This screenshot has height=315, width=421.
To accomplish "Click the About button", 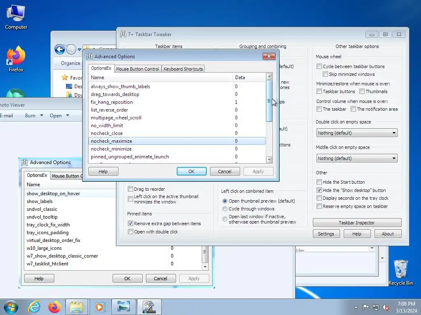I will pyautogui.click(x=388, y=234).
